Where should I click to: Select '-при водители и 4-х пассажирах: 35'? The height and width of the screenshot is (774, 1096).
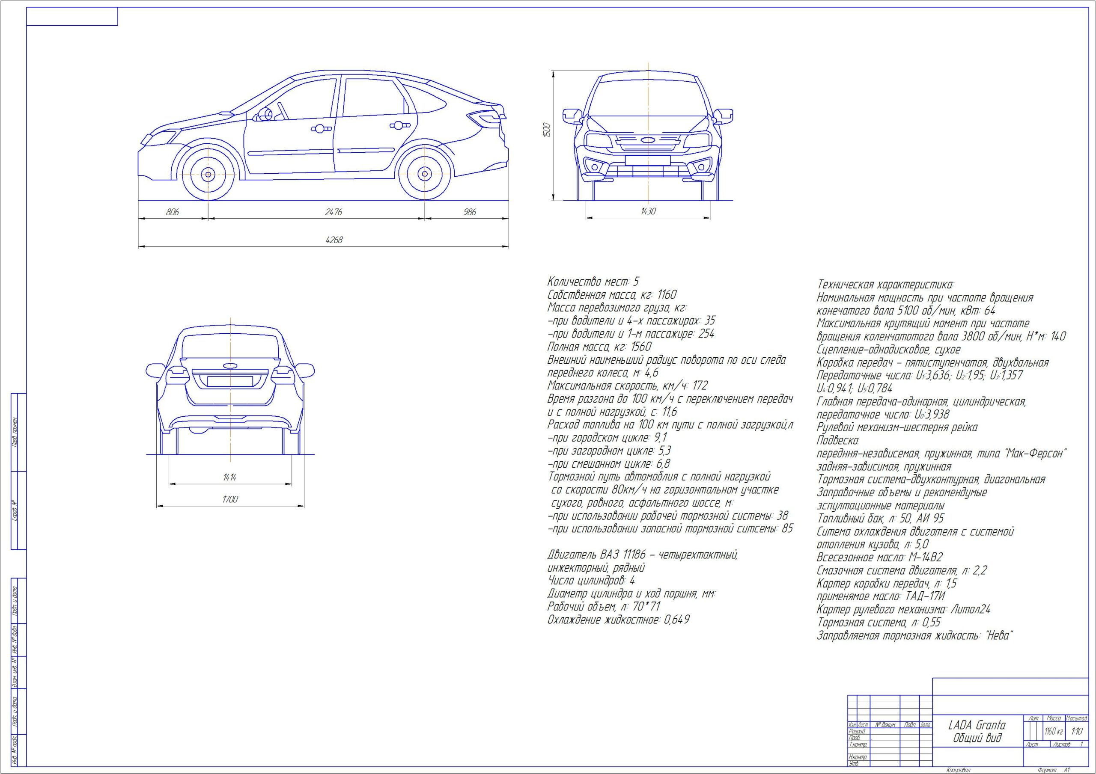click(631, 320)
